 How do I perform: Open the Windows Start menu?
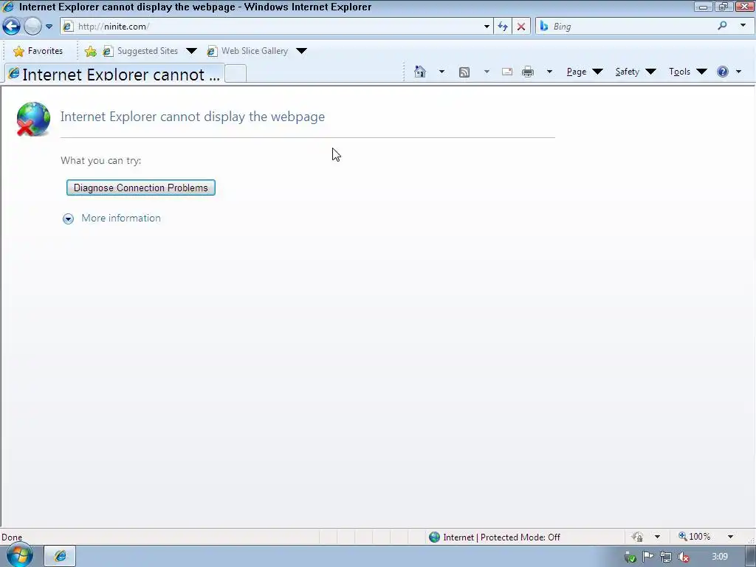coord(19,556)
